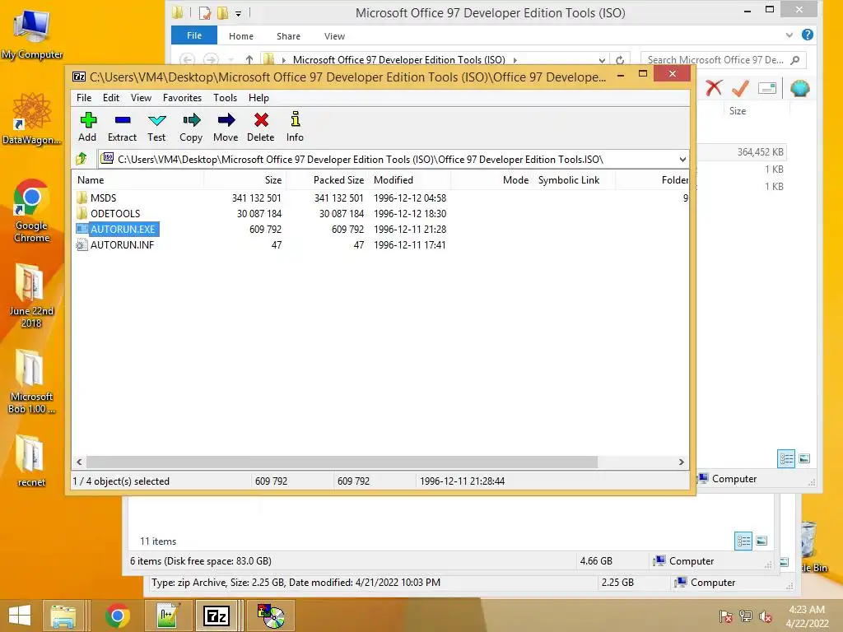Go up one folder level in 7-Zip
Viewport: 843px width, 632px height.
[82, 159]
